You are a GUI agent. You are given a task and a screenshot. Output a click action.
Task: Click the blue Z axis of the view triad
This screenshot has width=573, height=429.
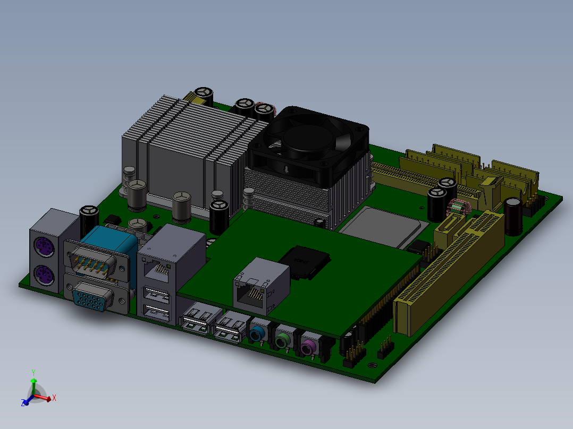click(27, 400)
